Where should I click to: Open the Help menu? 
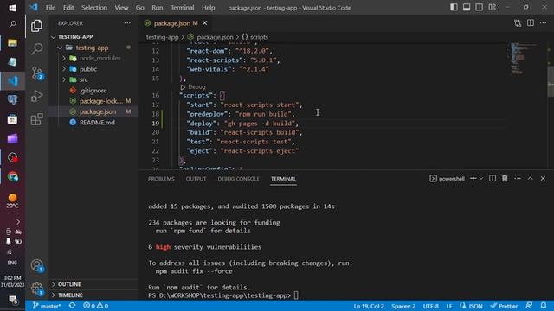pyautogui.click(x=208, y=8)
